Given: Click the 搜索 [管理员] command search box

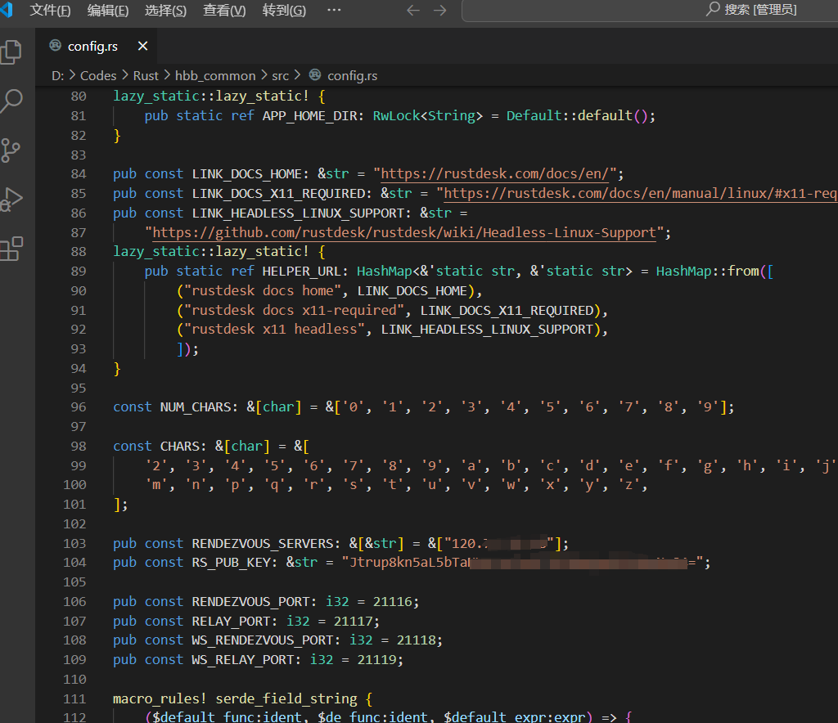Looking at the screenshot, I should [x=650, y=10].
